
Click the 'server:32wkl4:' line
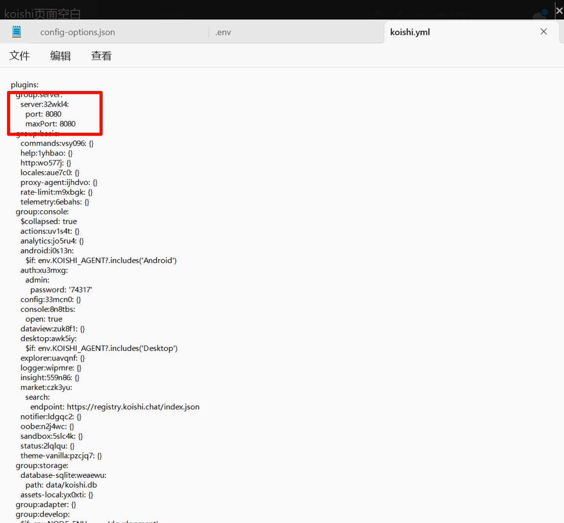(44, 104)
